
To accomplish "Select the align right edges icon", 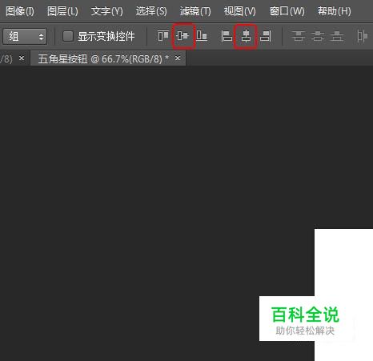I will click(266, 36).
